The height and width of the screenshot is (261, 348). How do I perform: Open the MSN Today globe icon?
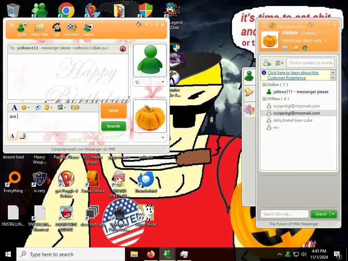pyautogui.click(x=304, y=48)
